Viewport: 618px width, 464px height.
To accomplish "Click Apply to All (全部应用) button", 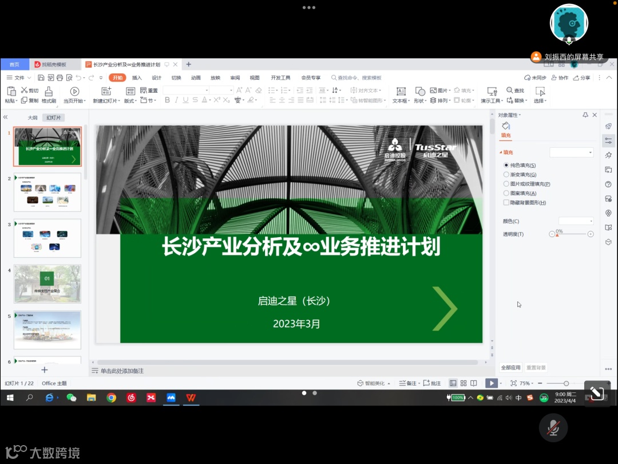I will 510,367.
